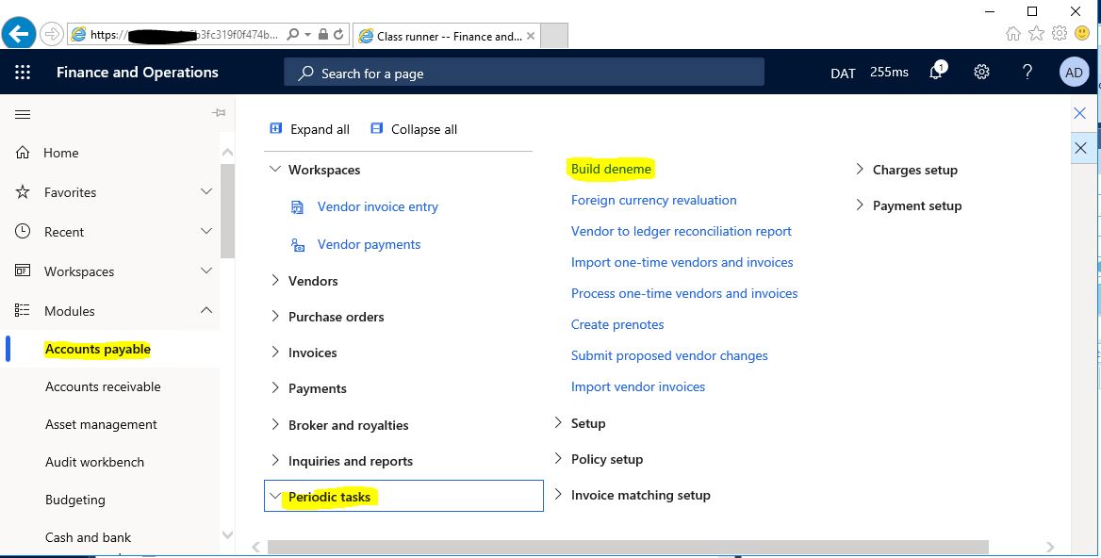Expand the Favorites section chevron
This screenshot has height=558, width=1101.
pyautogui.click(x=206, y=191)
